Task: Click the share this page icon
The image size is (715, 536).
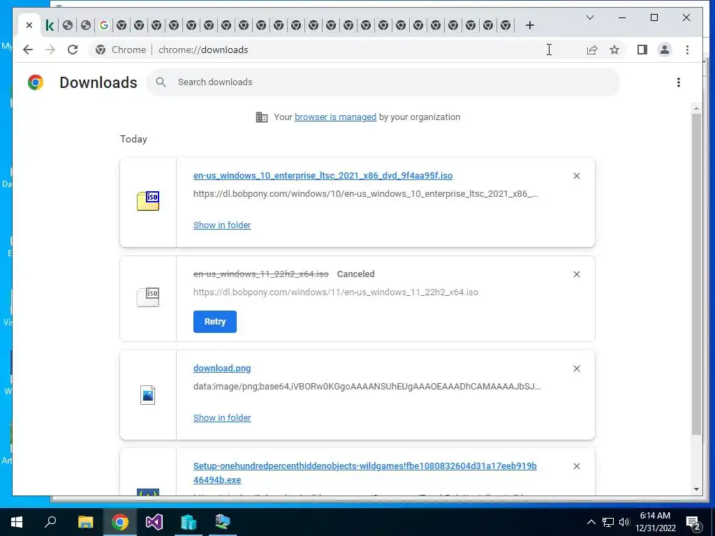Action: coord(591,50)
